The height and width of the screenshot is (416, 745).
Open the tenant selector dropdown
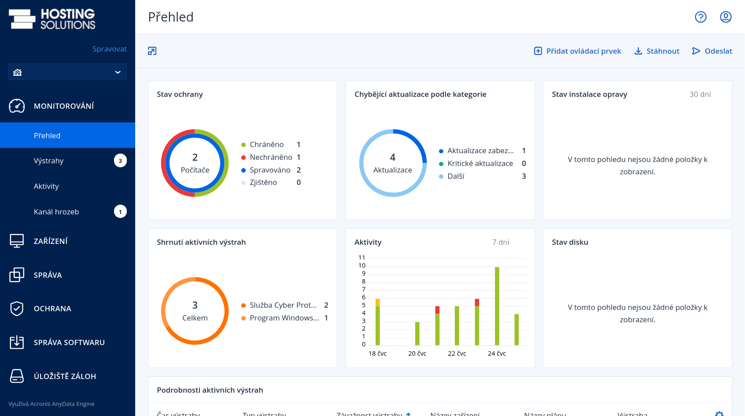tap(67, 72)
